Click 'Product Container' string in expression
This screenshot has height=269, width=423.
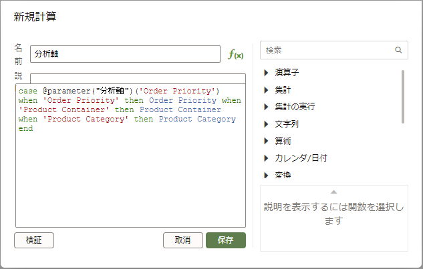(63, 109)
